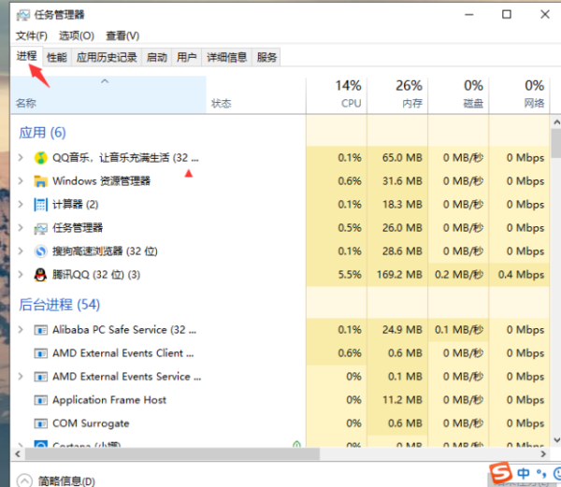Switch to the 详细信息 tab
Screen dimensions: 561x487
pos(227,57)
